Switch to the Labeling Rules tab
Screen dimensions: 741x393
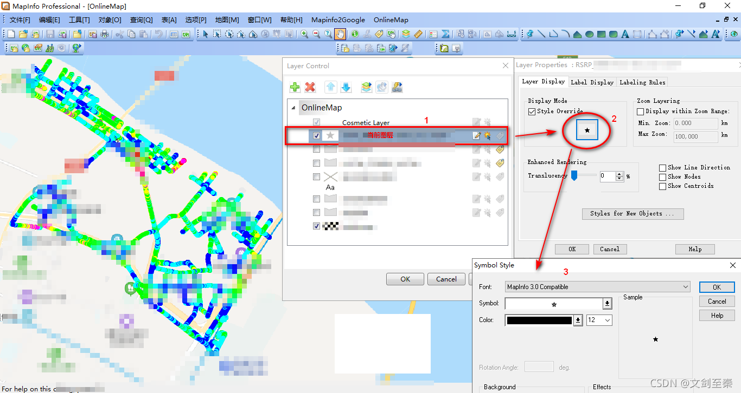point(642,82)
